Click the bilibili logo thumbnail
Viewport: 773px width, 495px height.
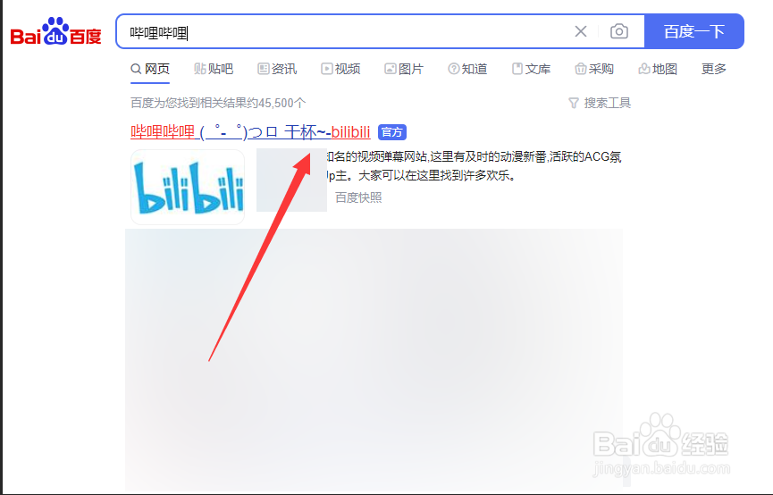coord(188,188)
